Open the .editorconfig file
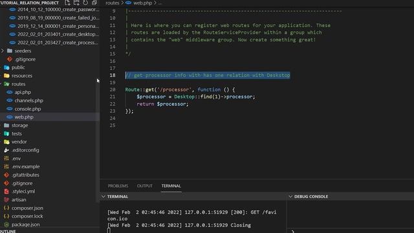 pyautogui.click(x=25, y=150)
